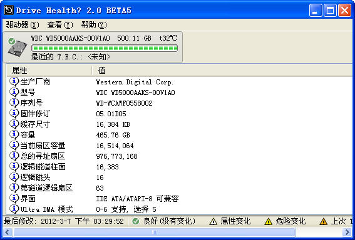Click the Drive Health title bar app icon
The width and height of the screenshot is (355, 240).
pos(9,10)
